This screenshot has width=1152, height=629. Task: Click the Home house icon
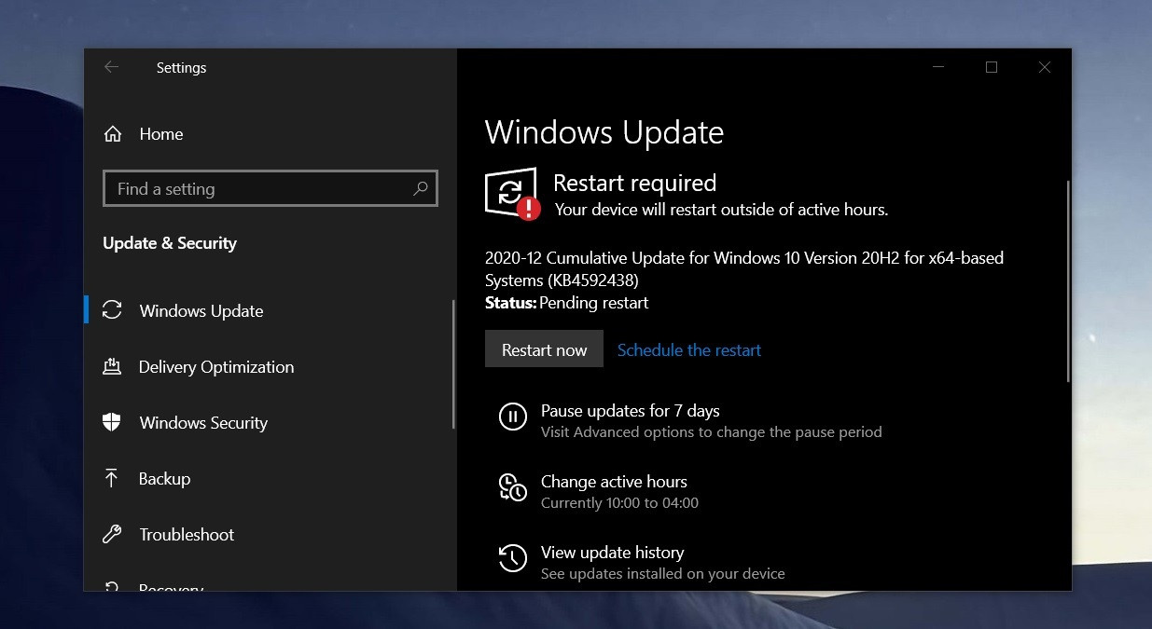pyautogui.click(x=112, y=134)
